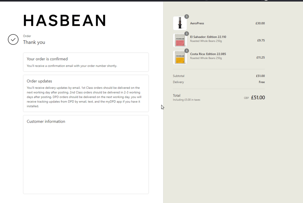Screen dimensions: 303x203
Task: Click Costa Rica: Edition 22.085 title
Action: [208, 54]
